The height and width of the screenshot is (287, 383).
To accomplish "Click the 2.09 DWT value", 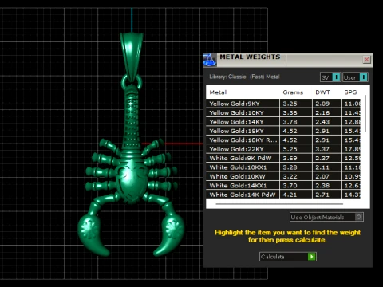I will (x=322, y=104).
